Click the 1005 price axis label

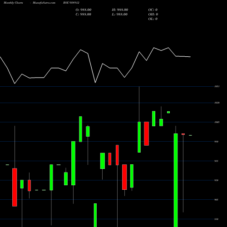[x=217, y=122]
